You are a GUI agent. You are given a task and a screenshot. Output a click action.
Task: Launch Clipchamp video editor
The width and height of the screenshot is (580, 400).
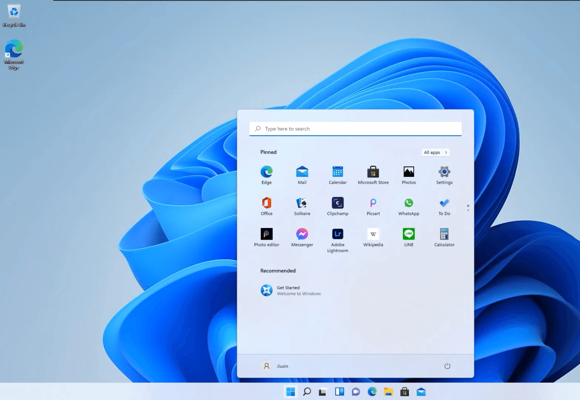pyautogui.click(x=337, y=206)
